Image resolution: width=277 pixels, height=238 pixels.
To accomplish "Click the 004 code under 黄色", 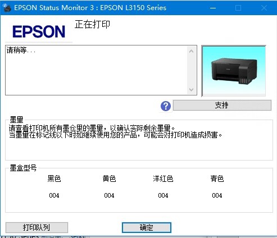I will 109,195.
